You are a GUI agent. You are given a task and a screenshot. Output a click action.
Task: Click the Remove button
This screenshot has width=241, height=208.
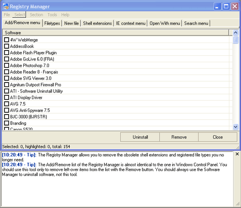[179, 137]
